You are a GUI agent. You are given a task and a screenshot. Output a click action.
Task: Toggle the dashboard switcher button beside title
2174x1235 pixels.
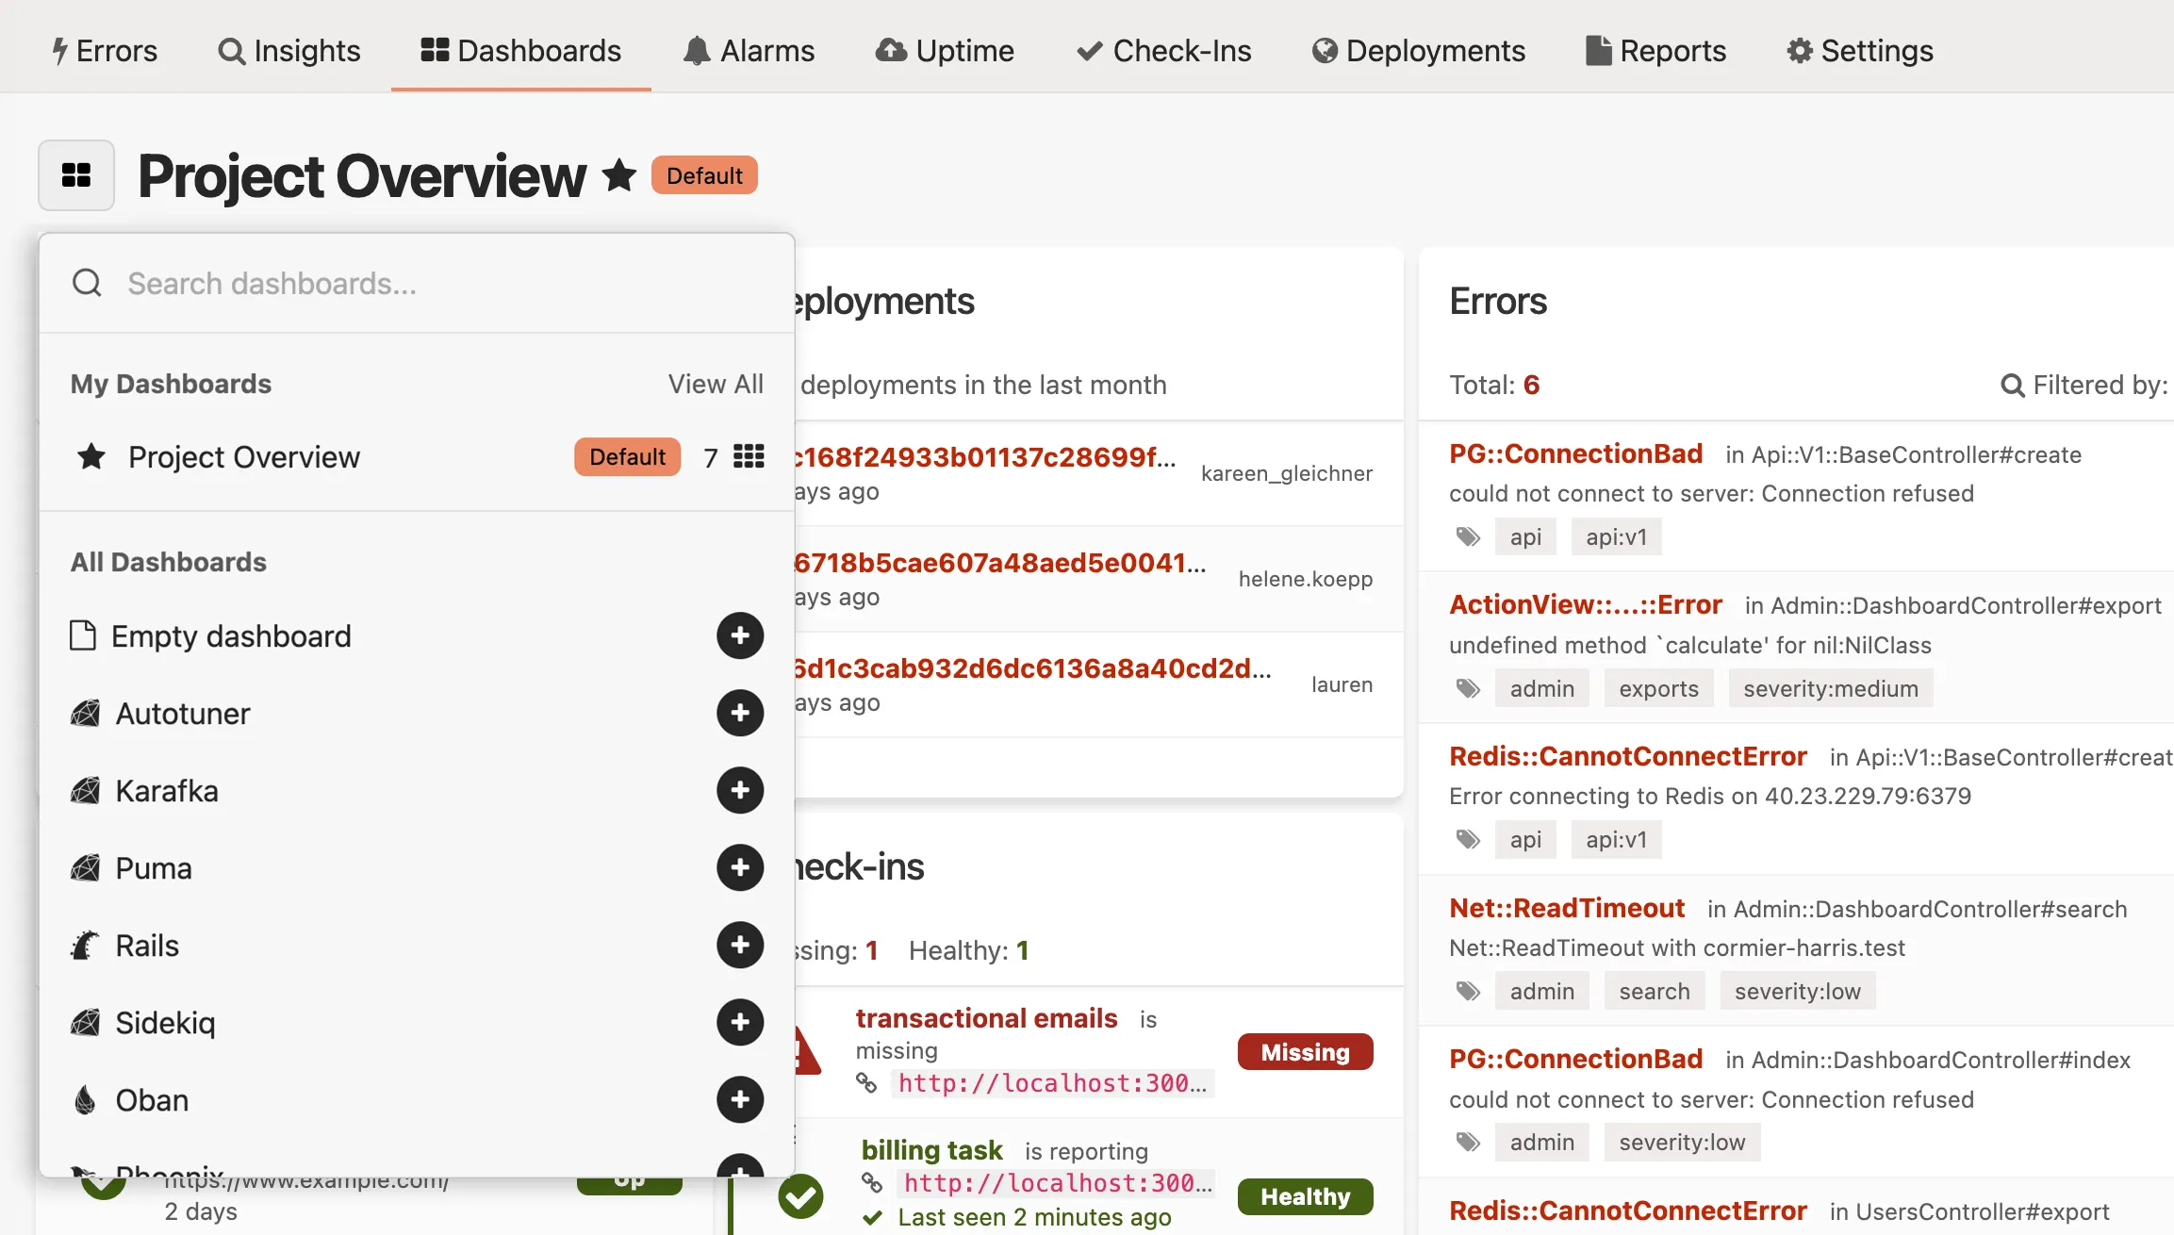point(76,175)
